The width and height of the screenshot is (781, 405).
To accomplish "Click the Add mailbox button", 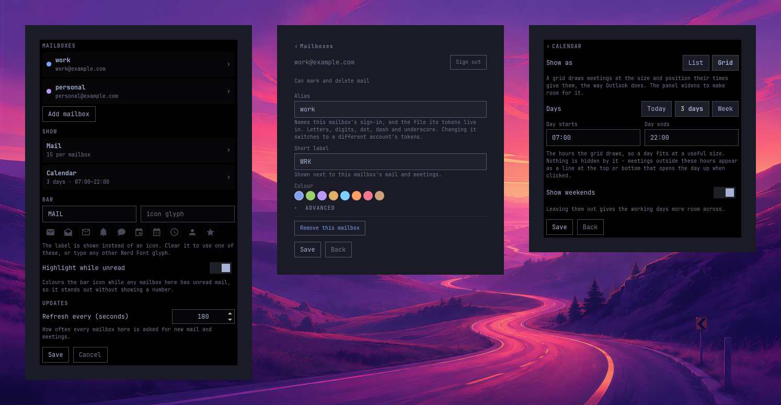I will click(69, 114).
